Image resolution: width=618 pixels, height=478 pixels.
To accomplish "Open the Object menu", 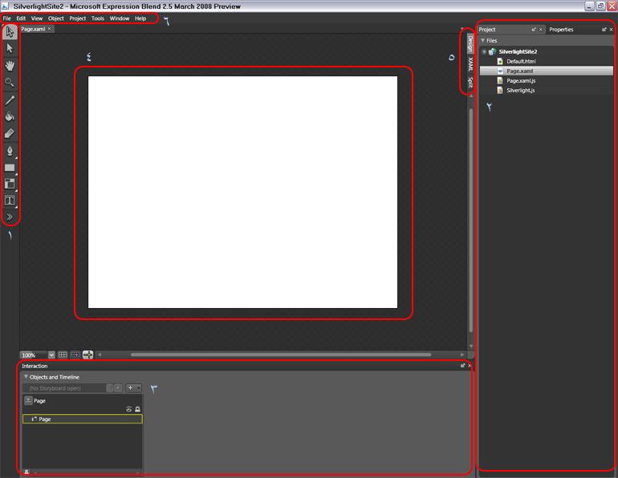I will pos(56,18).
